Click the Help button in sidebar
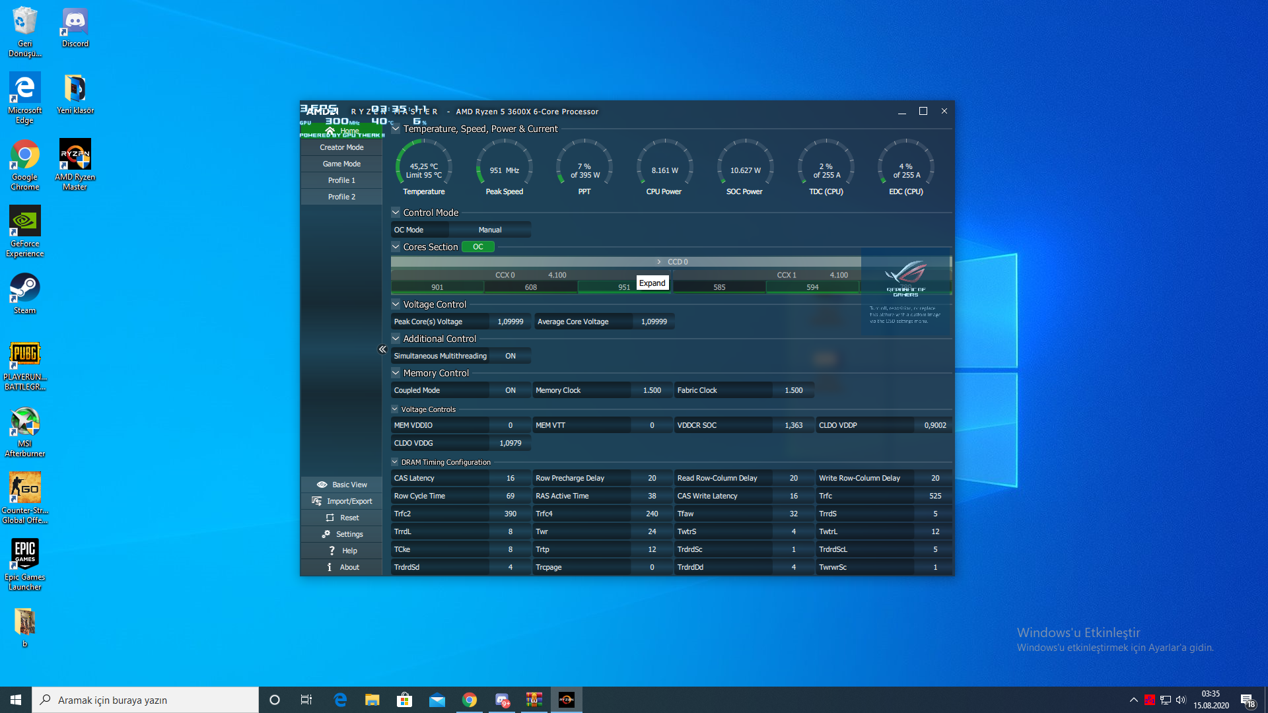This screenshot has height=713, width=1268. pos(342,550)
